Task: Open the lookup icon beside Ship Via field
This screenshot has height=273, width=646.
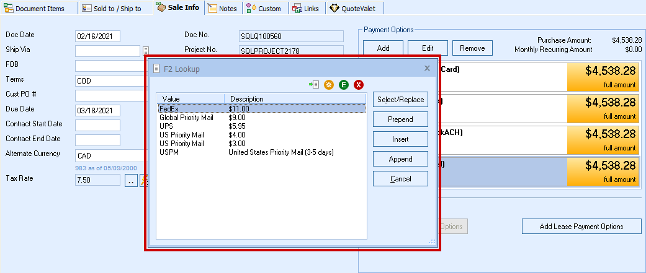Action: 145,51
